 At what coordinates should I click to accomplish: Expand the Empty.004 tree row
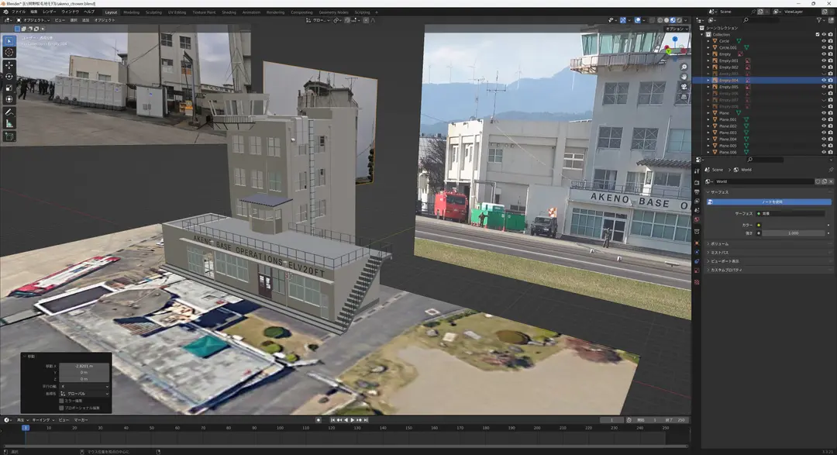click(708, 80)
